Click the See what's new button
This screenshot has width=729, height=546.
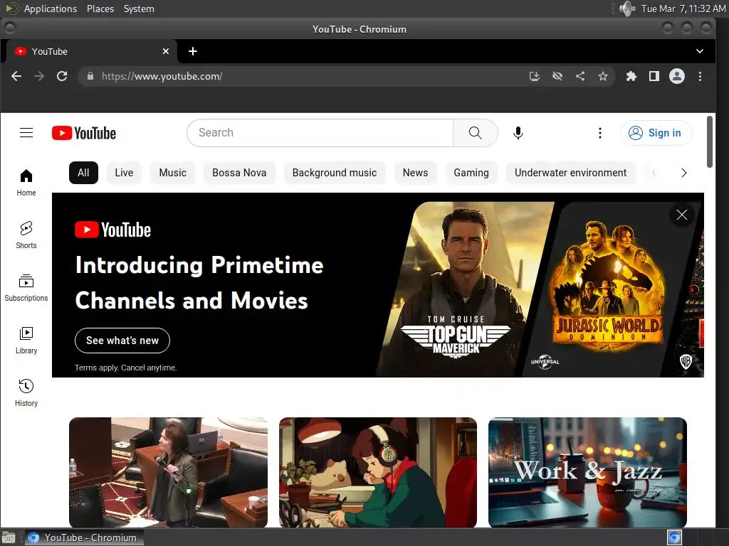click(122, 341)
